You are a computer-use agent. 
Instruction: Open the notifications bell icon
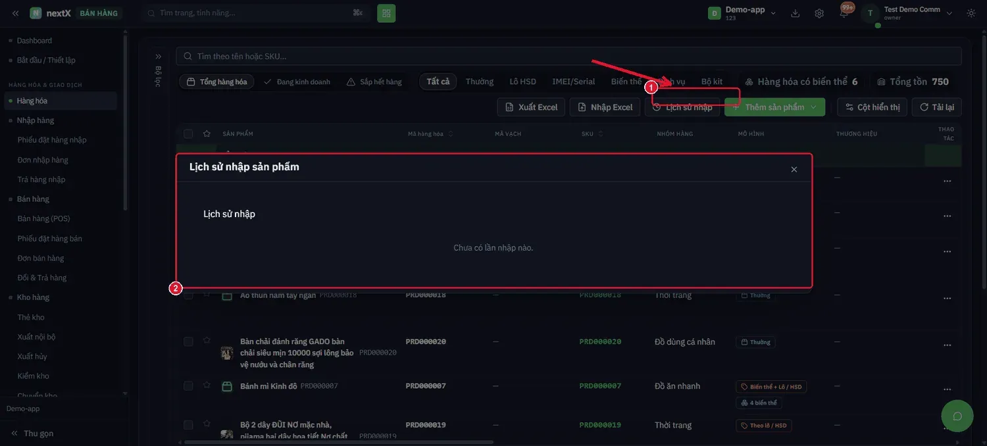point(844,13)
